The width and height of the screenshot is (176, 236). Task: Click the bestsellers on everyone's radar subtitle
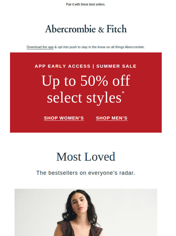[86, 173]
